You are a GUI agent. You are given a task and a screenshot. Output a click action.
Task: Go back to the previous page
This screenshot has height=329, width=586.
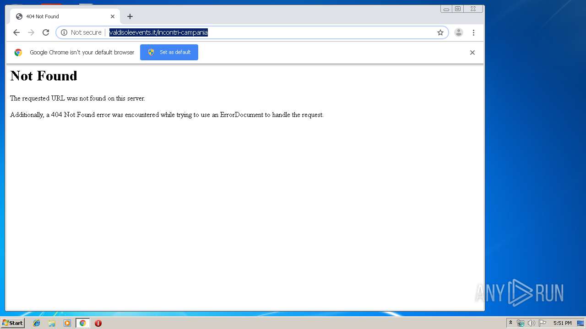(x=16, y=32)
